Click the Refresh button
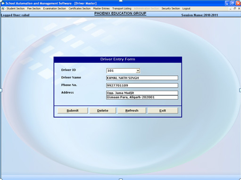 (132, 111)
